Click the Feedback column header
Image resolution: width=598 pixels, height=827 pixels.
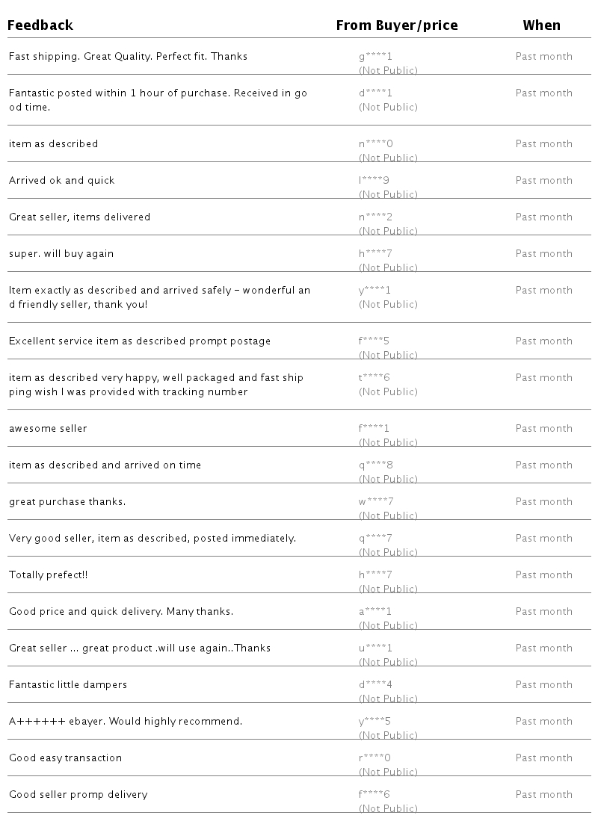(40, 25)
